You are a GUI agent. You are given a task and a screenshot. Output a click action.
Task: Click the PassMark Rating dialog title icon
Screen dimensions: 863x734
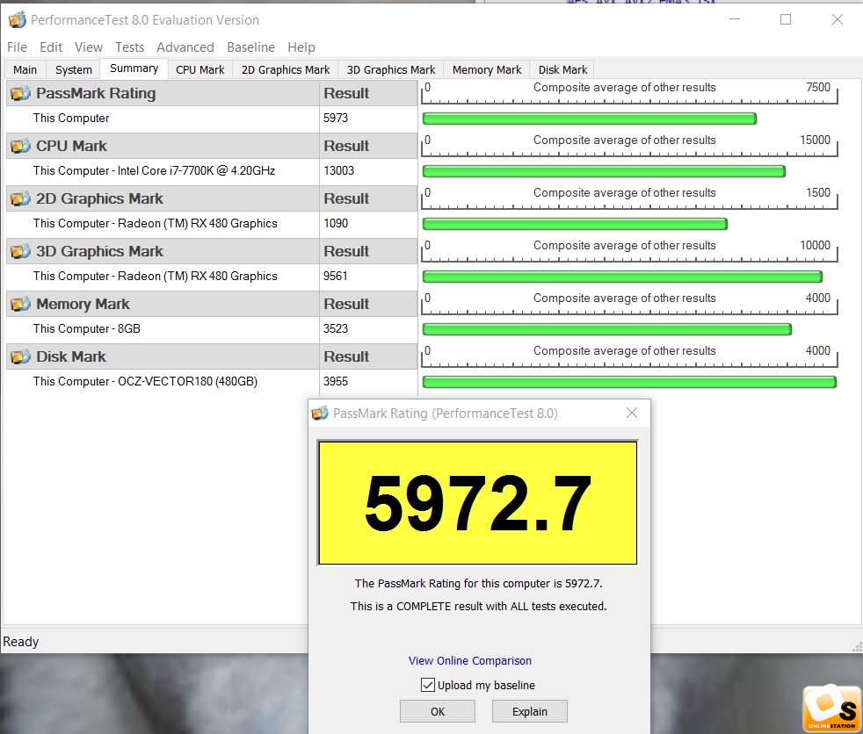[320, 414]
